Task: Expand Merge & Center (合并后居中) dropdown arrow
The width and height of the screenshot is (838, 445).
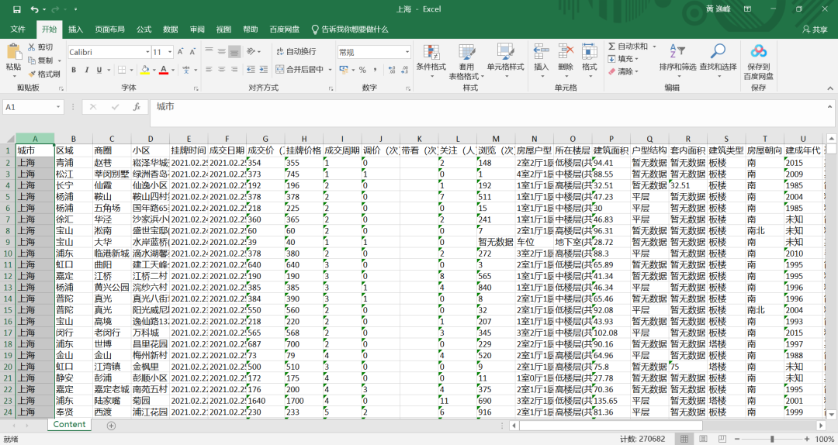Action: [x=330, y=70]
